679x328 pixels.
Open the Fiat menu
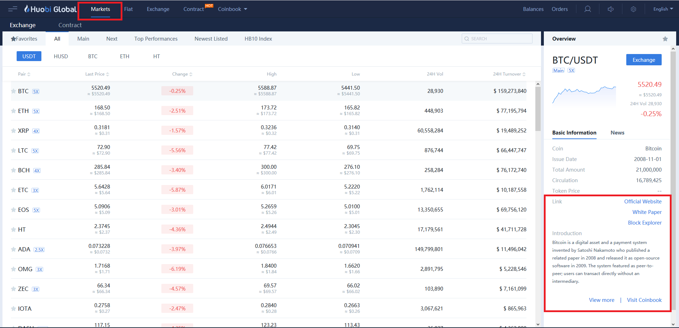(x=128, y=9)
